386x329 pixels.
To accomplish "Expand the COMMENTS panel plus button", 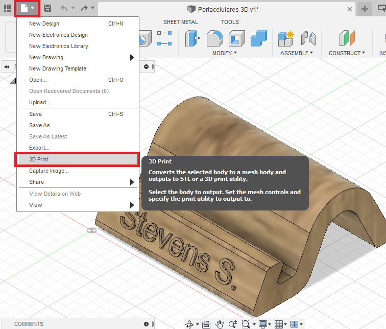I will tap(146, 324).
